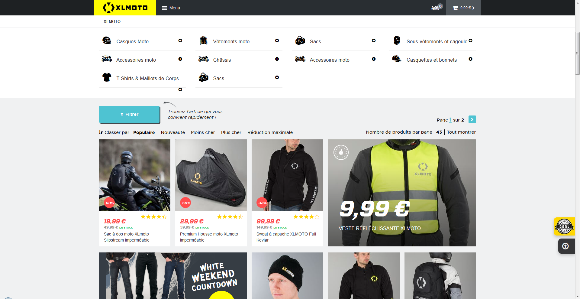Expand the Accessoires moto category above T-Shirts

[x=180, y=59]
